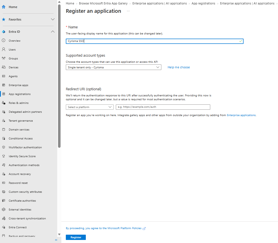278x243 pixels.
Task: Open Overview in the sidebar menu
Action: [14, 41]
